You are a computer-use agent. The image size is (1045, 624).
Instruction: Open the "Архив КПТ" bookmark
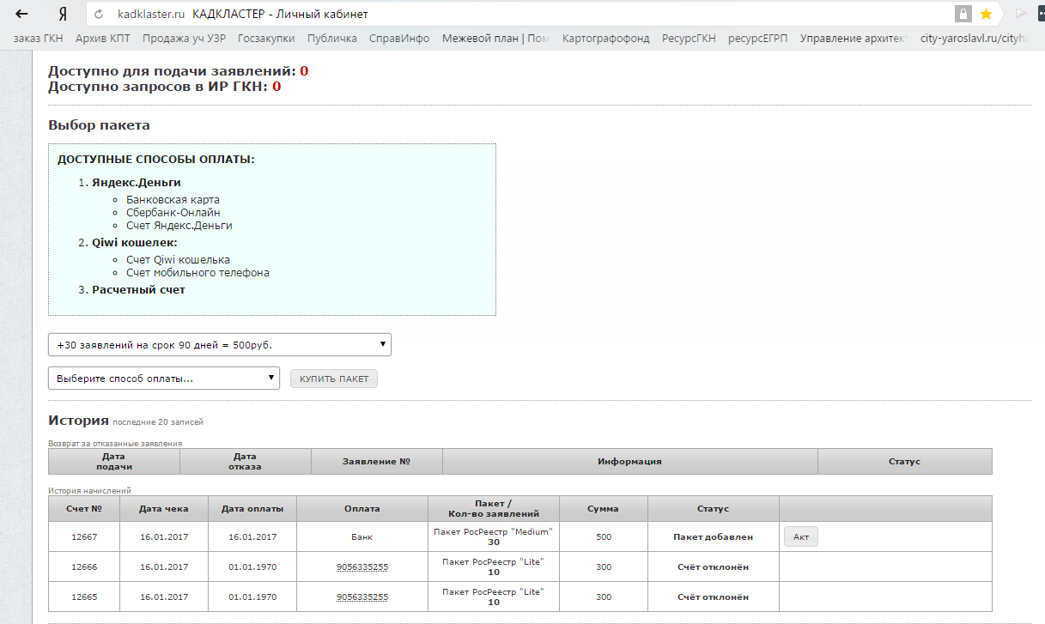[x=104, y=38]
